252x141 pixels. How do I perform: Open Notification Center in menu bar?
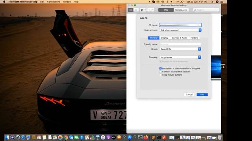(x=222, y=2)
